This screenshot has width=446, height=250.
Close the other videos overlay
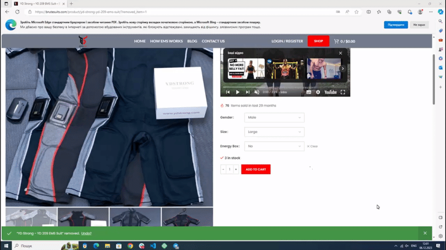pos(340,53)
